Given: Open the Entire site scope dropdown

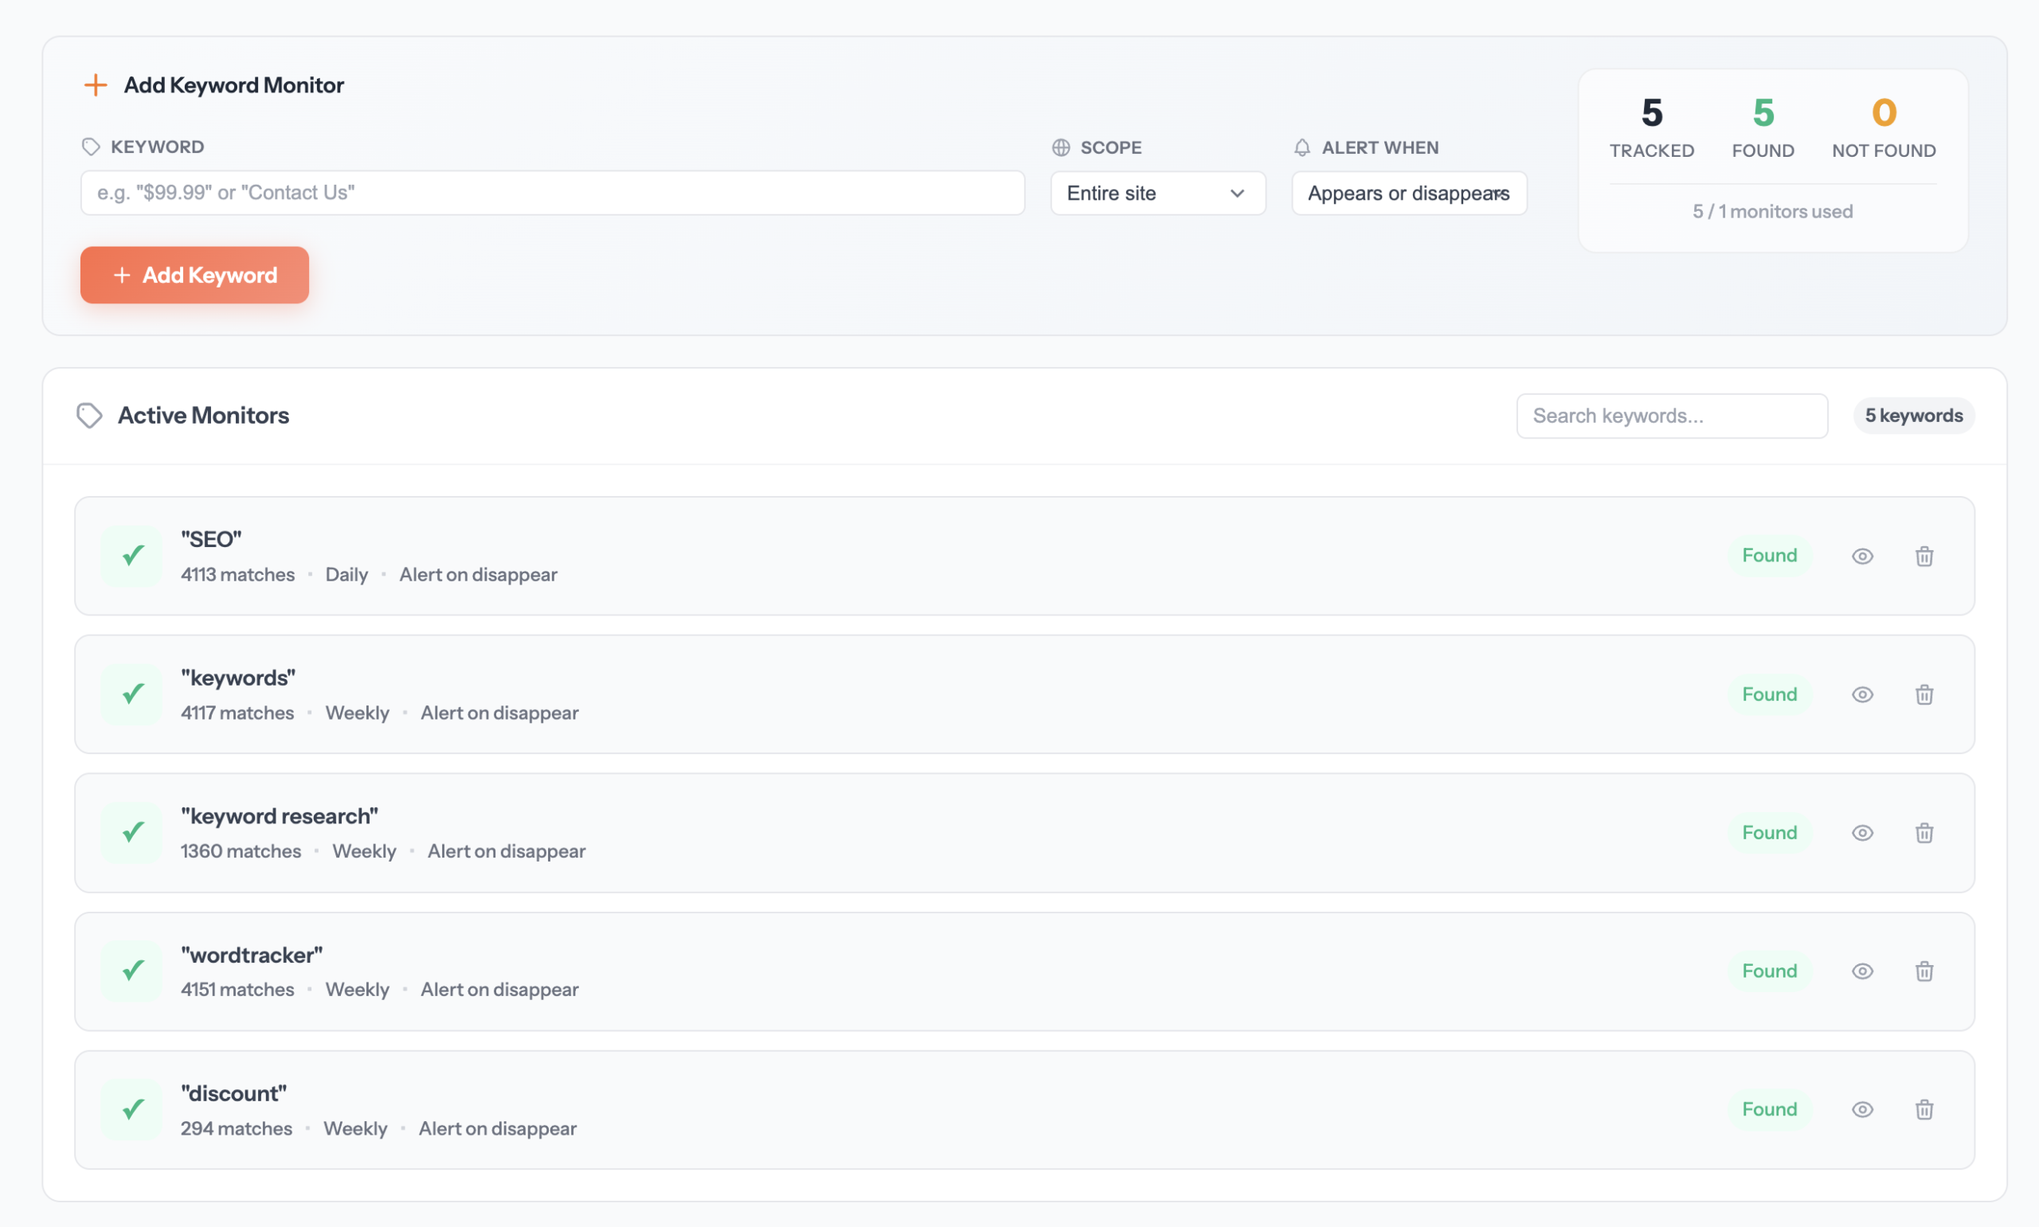Looking at the screenshot, I should tap(1156, 193).
